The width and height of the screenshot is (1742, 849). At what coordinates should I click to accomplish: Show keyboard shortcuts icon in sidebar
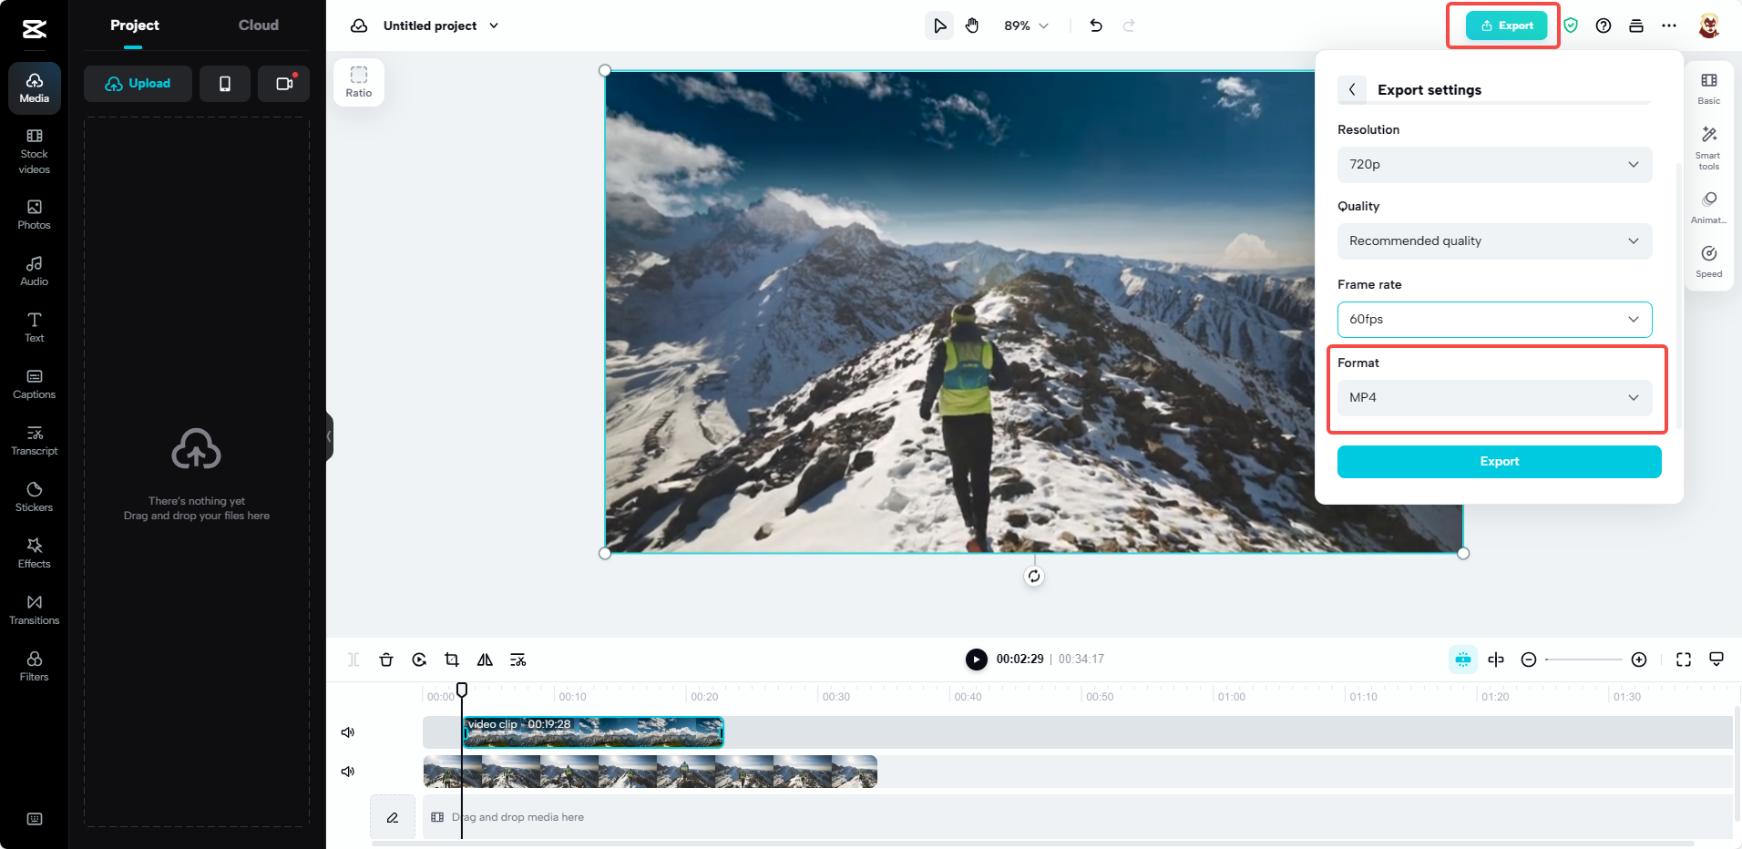[x=35, y=819]
